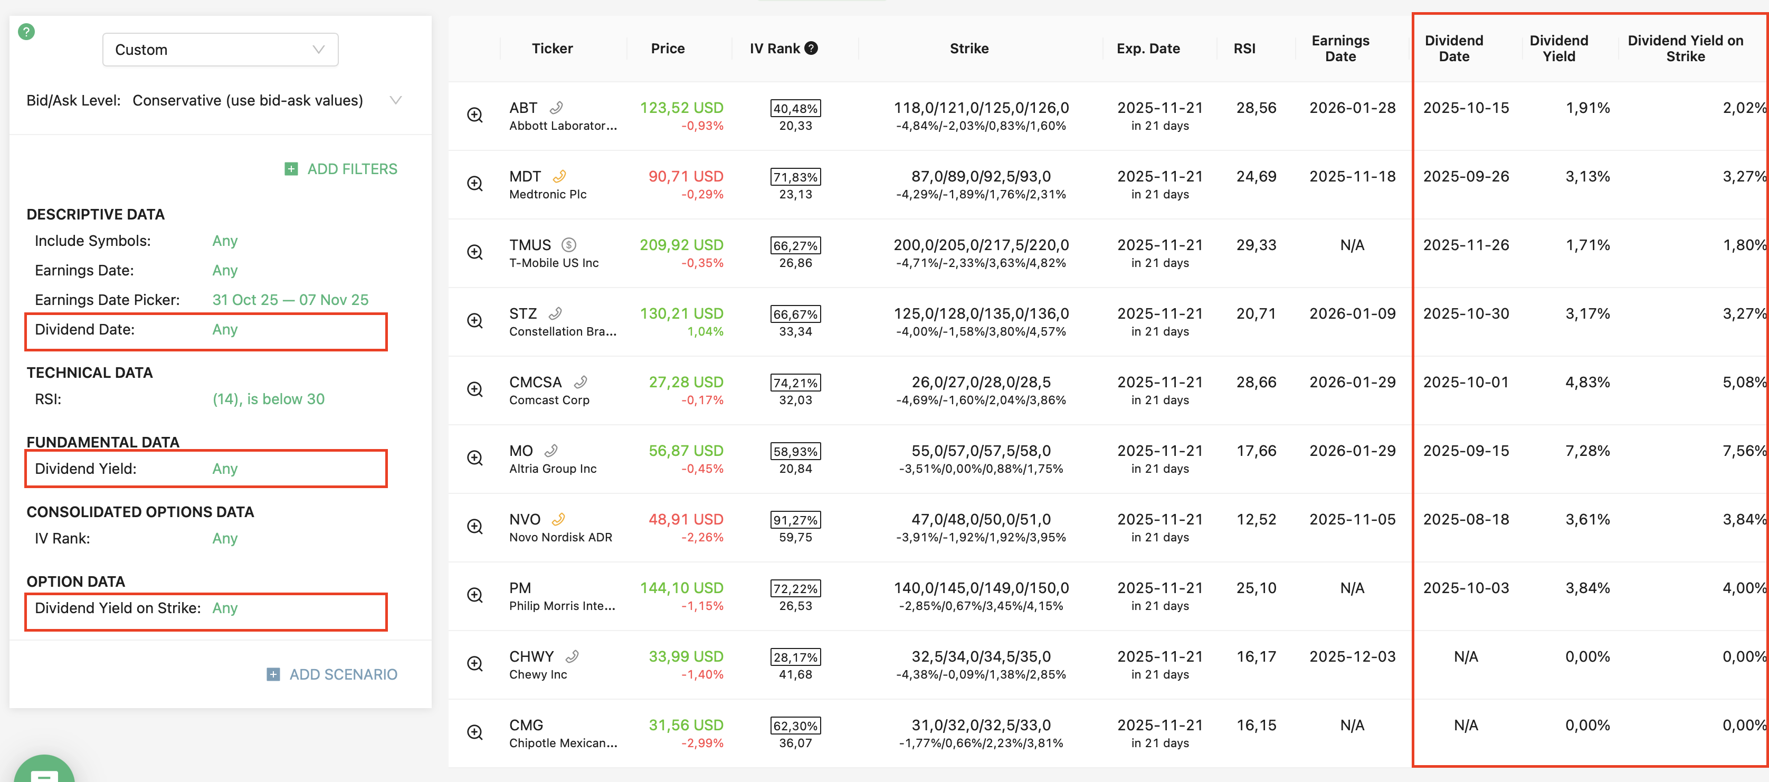Expand the Bid/Ask Level dropdown

[396, 100]
